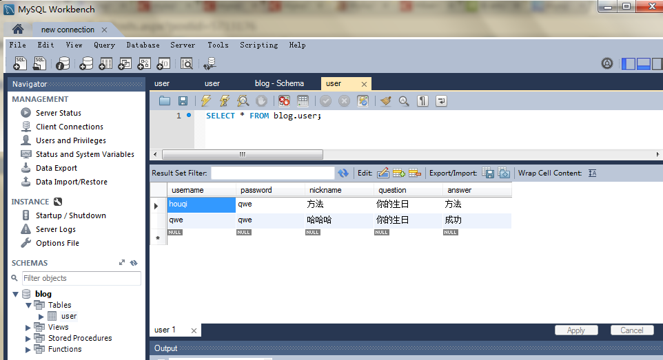Create new function icon in main toolbar
663x360 pixels.
click(x=163, y=63)
